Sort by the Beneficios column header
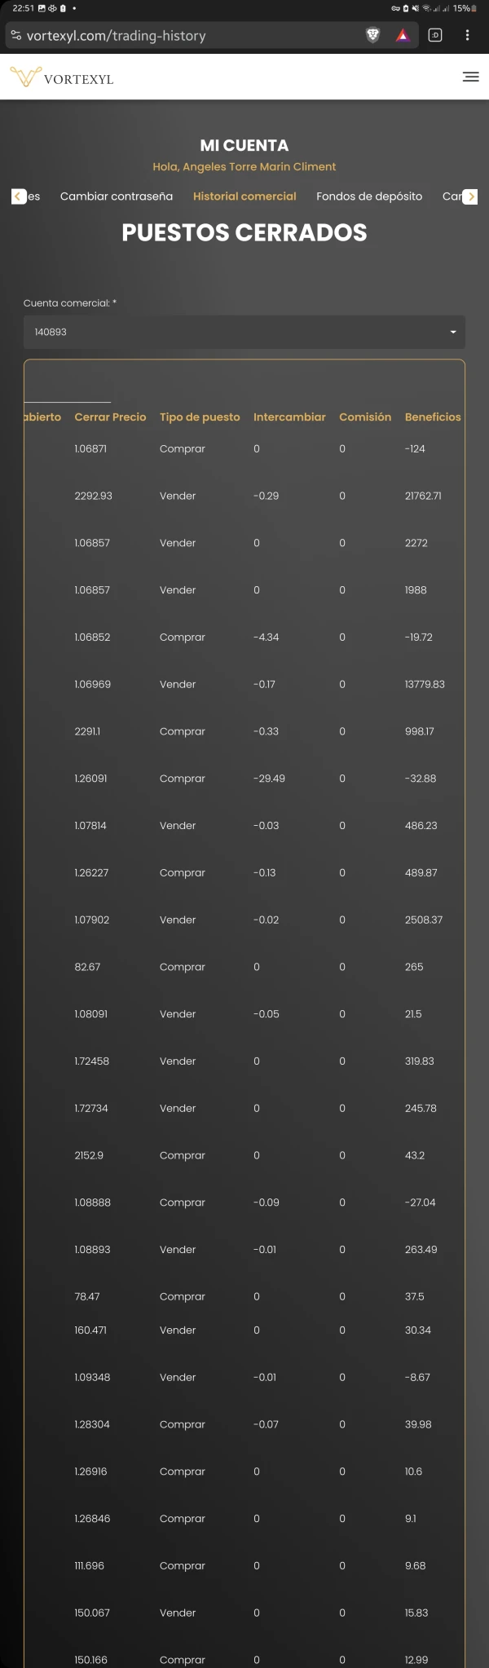 point(433,417)
